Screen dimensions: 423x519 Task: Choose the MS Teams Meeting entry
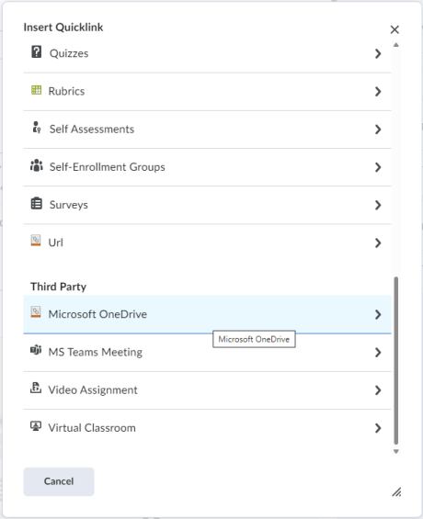pyautogui.click(x=207, y=352)
